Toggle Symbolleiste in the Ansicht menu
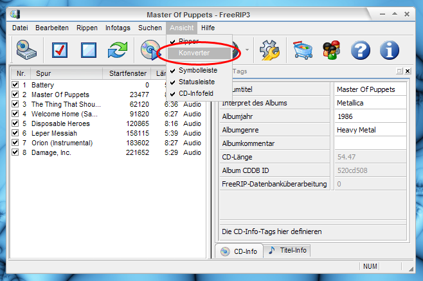This screenshot has height=281, width=423. pyautogui.click(x=199, y=71)
